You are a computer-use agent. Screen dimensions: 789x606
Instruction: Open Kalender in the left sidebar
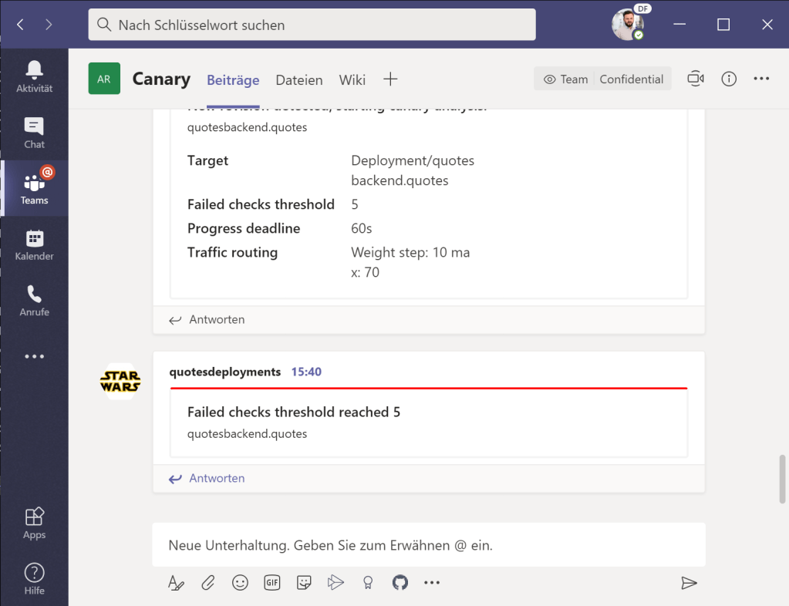pyautogui.click(x=34, y=244)
